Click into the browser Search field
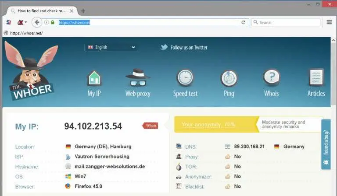Image resolution: width=337 pixels, height=196 pixels. [x=287, y=22]
